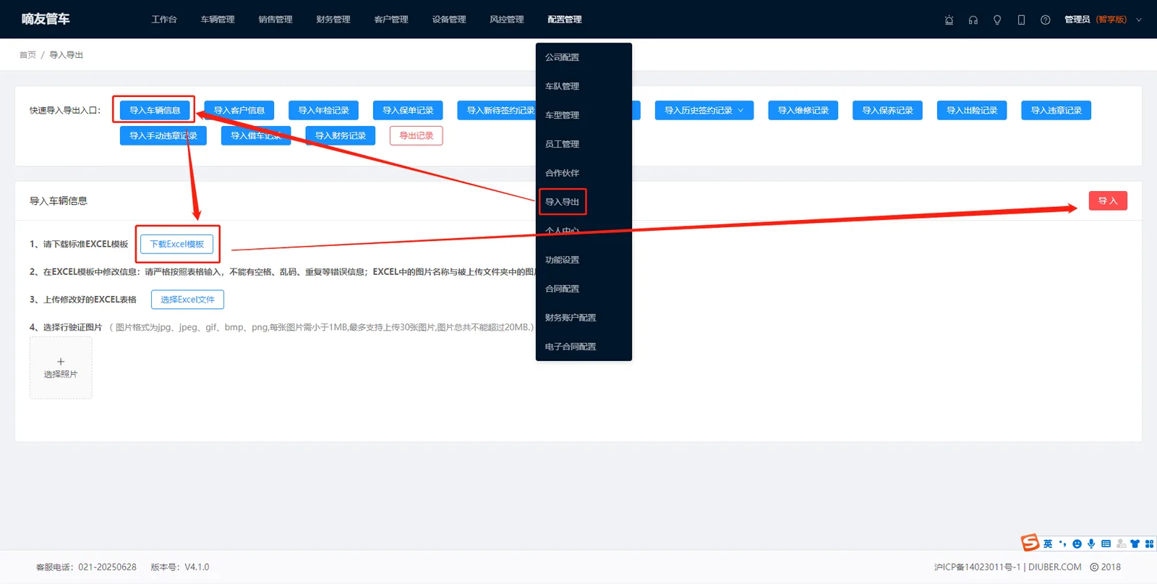Choose 导入导出 from the menu

(584, 202)
